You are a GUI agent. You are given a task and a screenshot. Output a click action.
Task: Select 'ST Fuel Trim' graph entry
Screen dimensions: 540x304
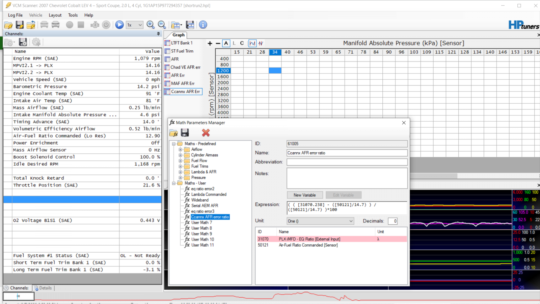tap(179, 51)
